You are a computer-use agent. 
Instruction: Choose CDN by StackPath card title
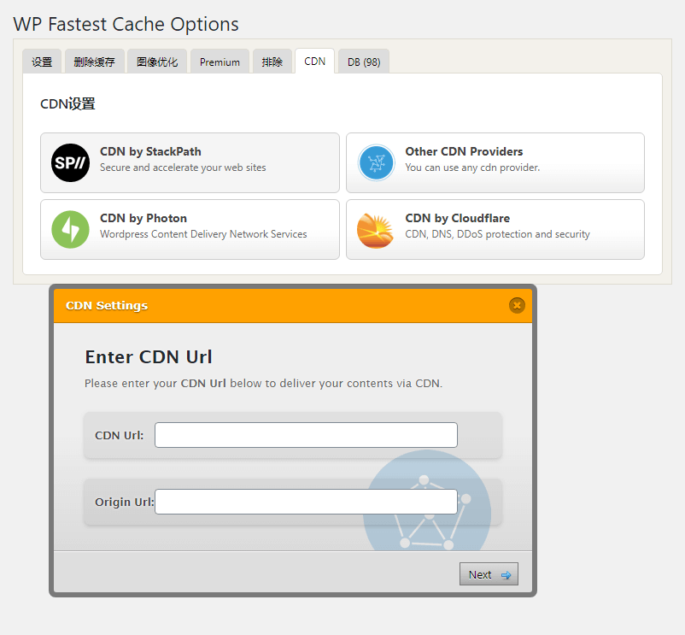(150, 151)
